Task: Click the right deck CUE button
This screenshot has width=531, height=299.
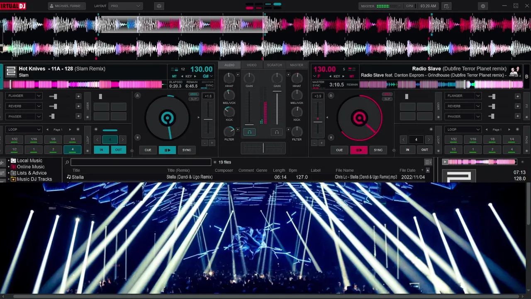Action: pos(339,150)
